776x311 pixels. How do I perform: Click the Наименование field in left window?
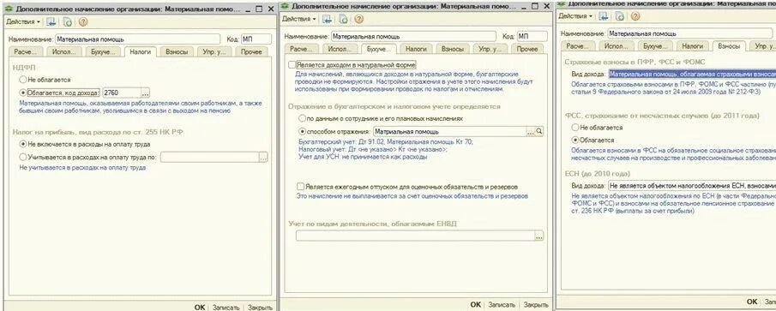137,39
